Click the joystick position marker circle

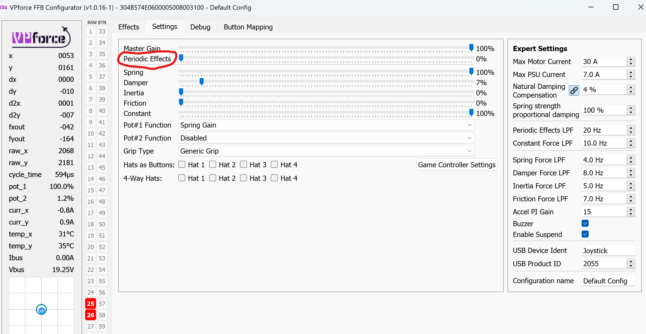(41, 310)
